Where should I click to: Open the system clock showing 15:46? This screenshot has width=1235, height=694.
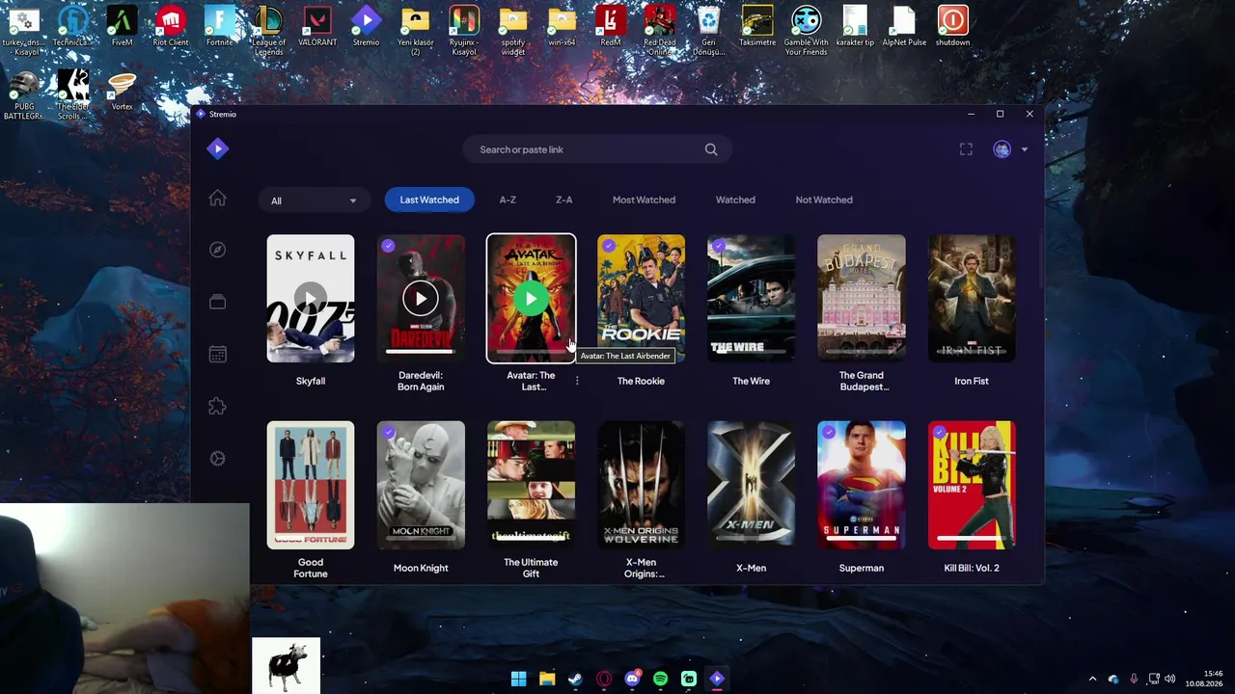click(x=1206, y=679)
